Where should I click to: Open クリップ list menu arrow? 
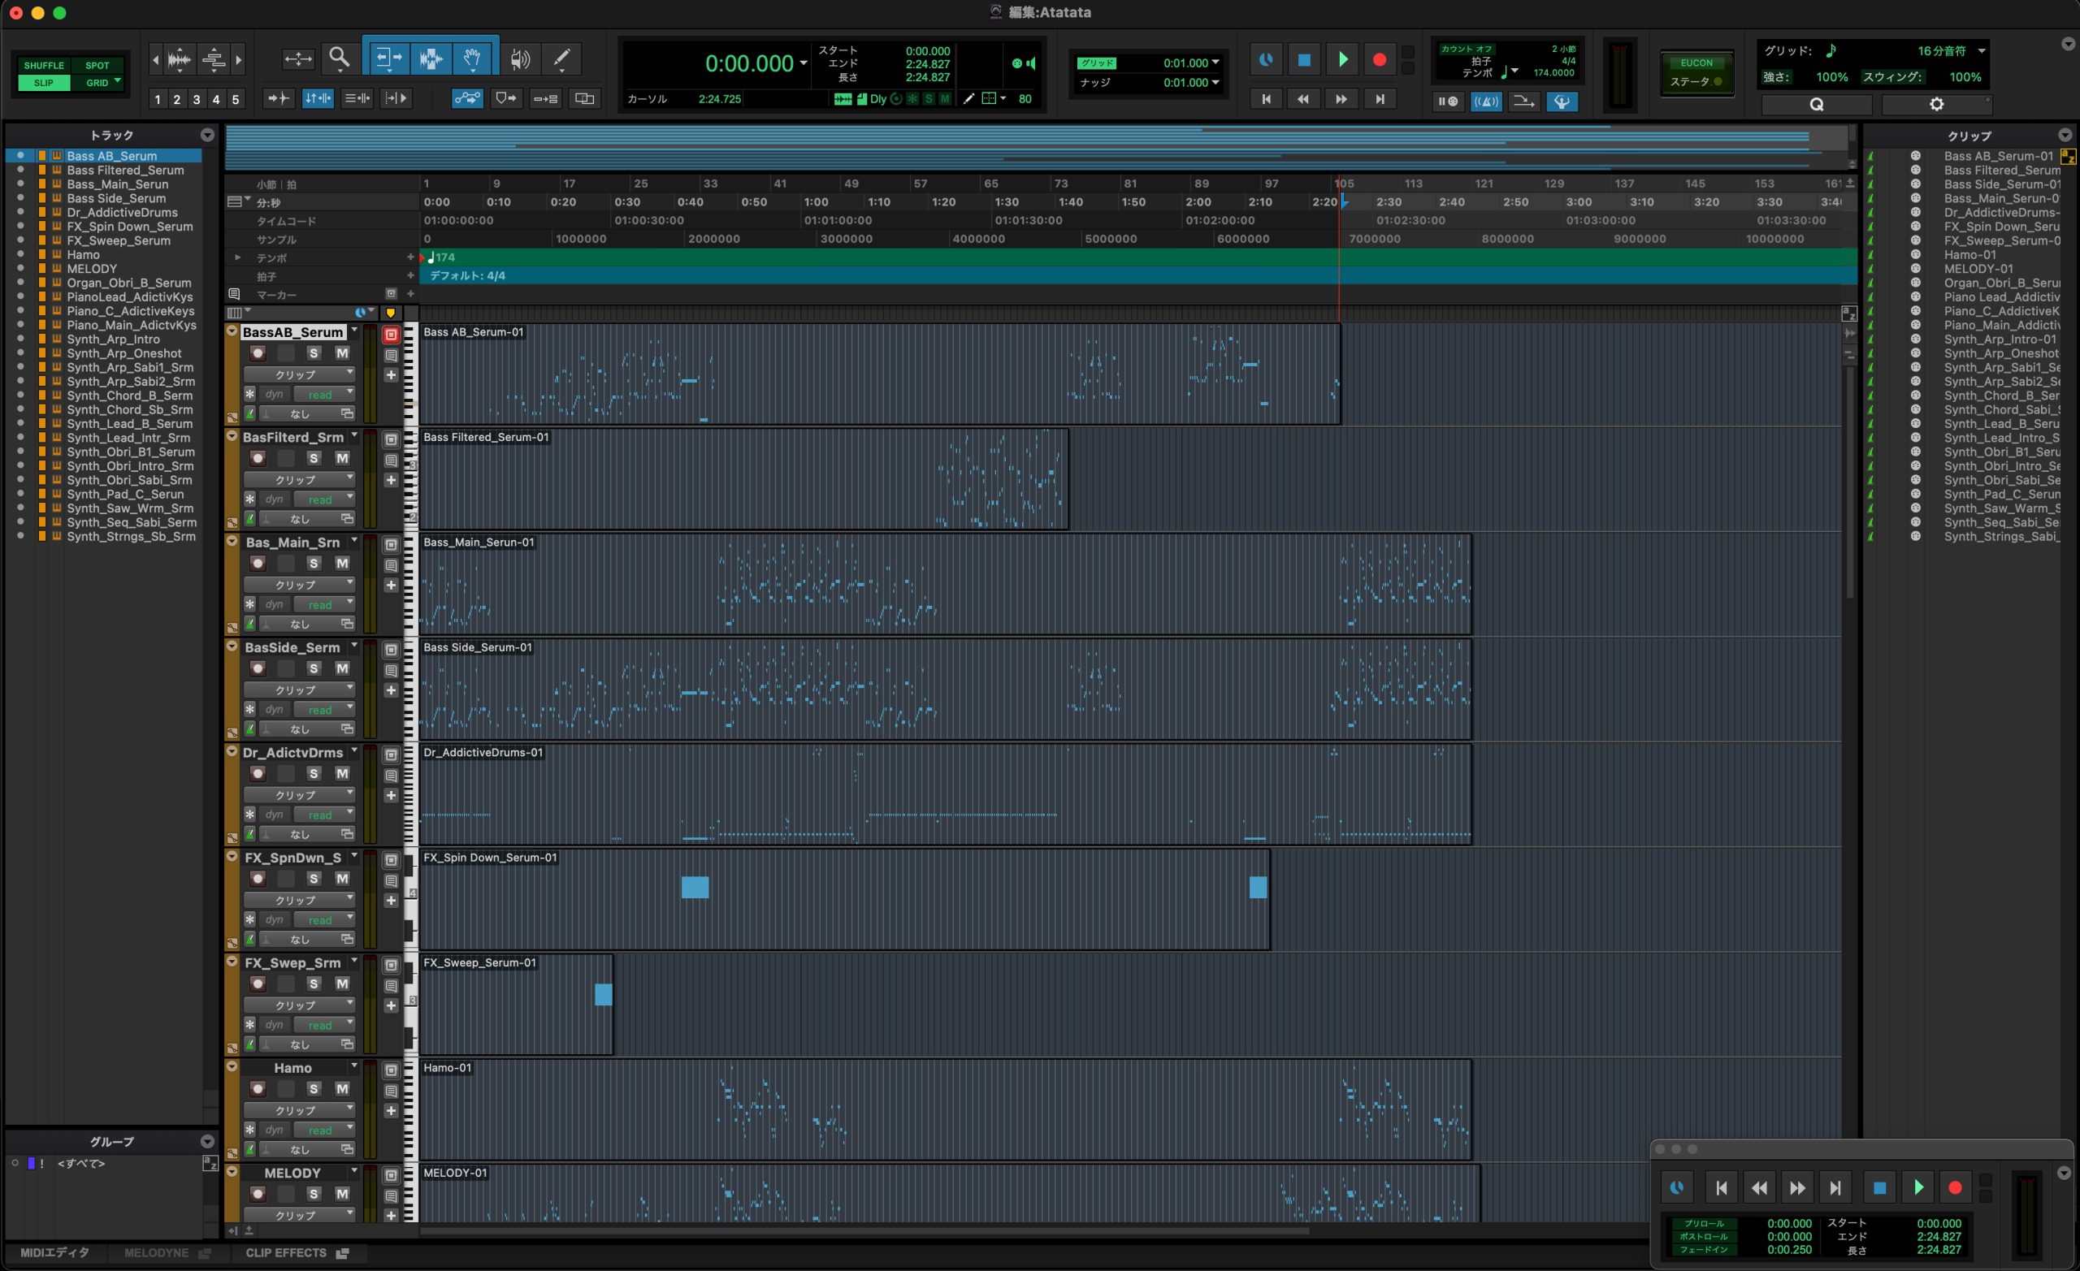2065,135
